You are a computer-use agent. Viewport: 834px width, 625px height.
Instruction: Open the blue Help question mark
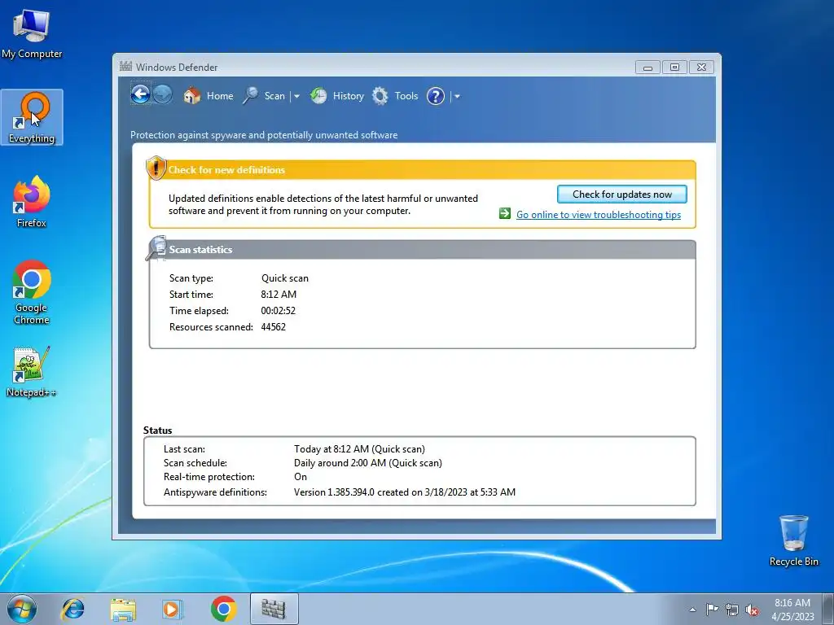click(x=436, y=96)
